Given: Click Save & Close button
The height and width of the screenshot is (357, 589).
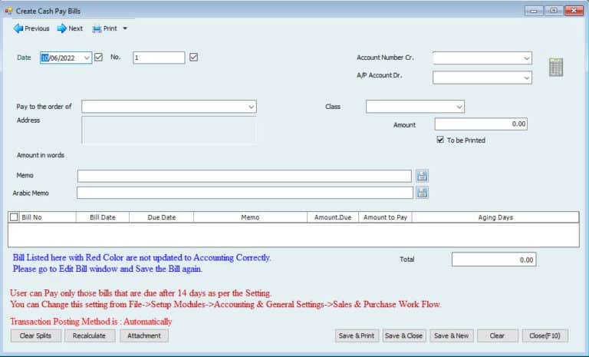Looking at the screenshot, I should [404, 336].
